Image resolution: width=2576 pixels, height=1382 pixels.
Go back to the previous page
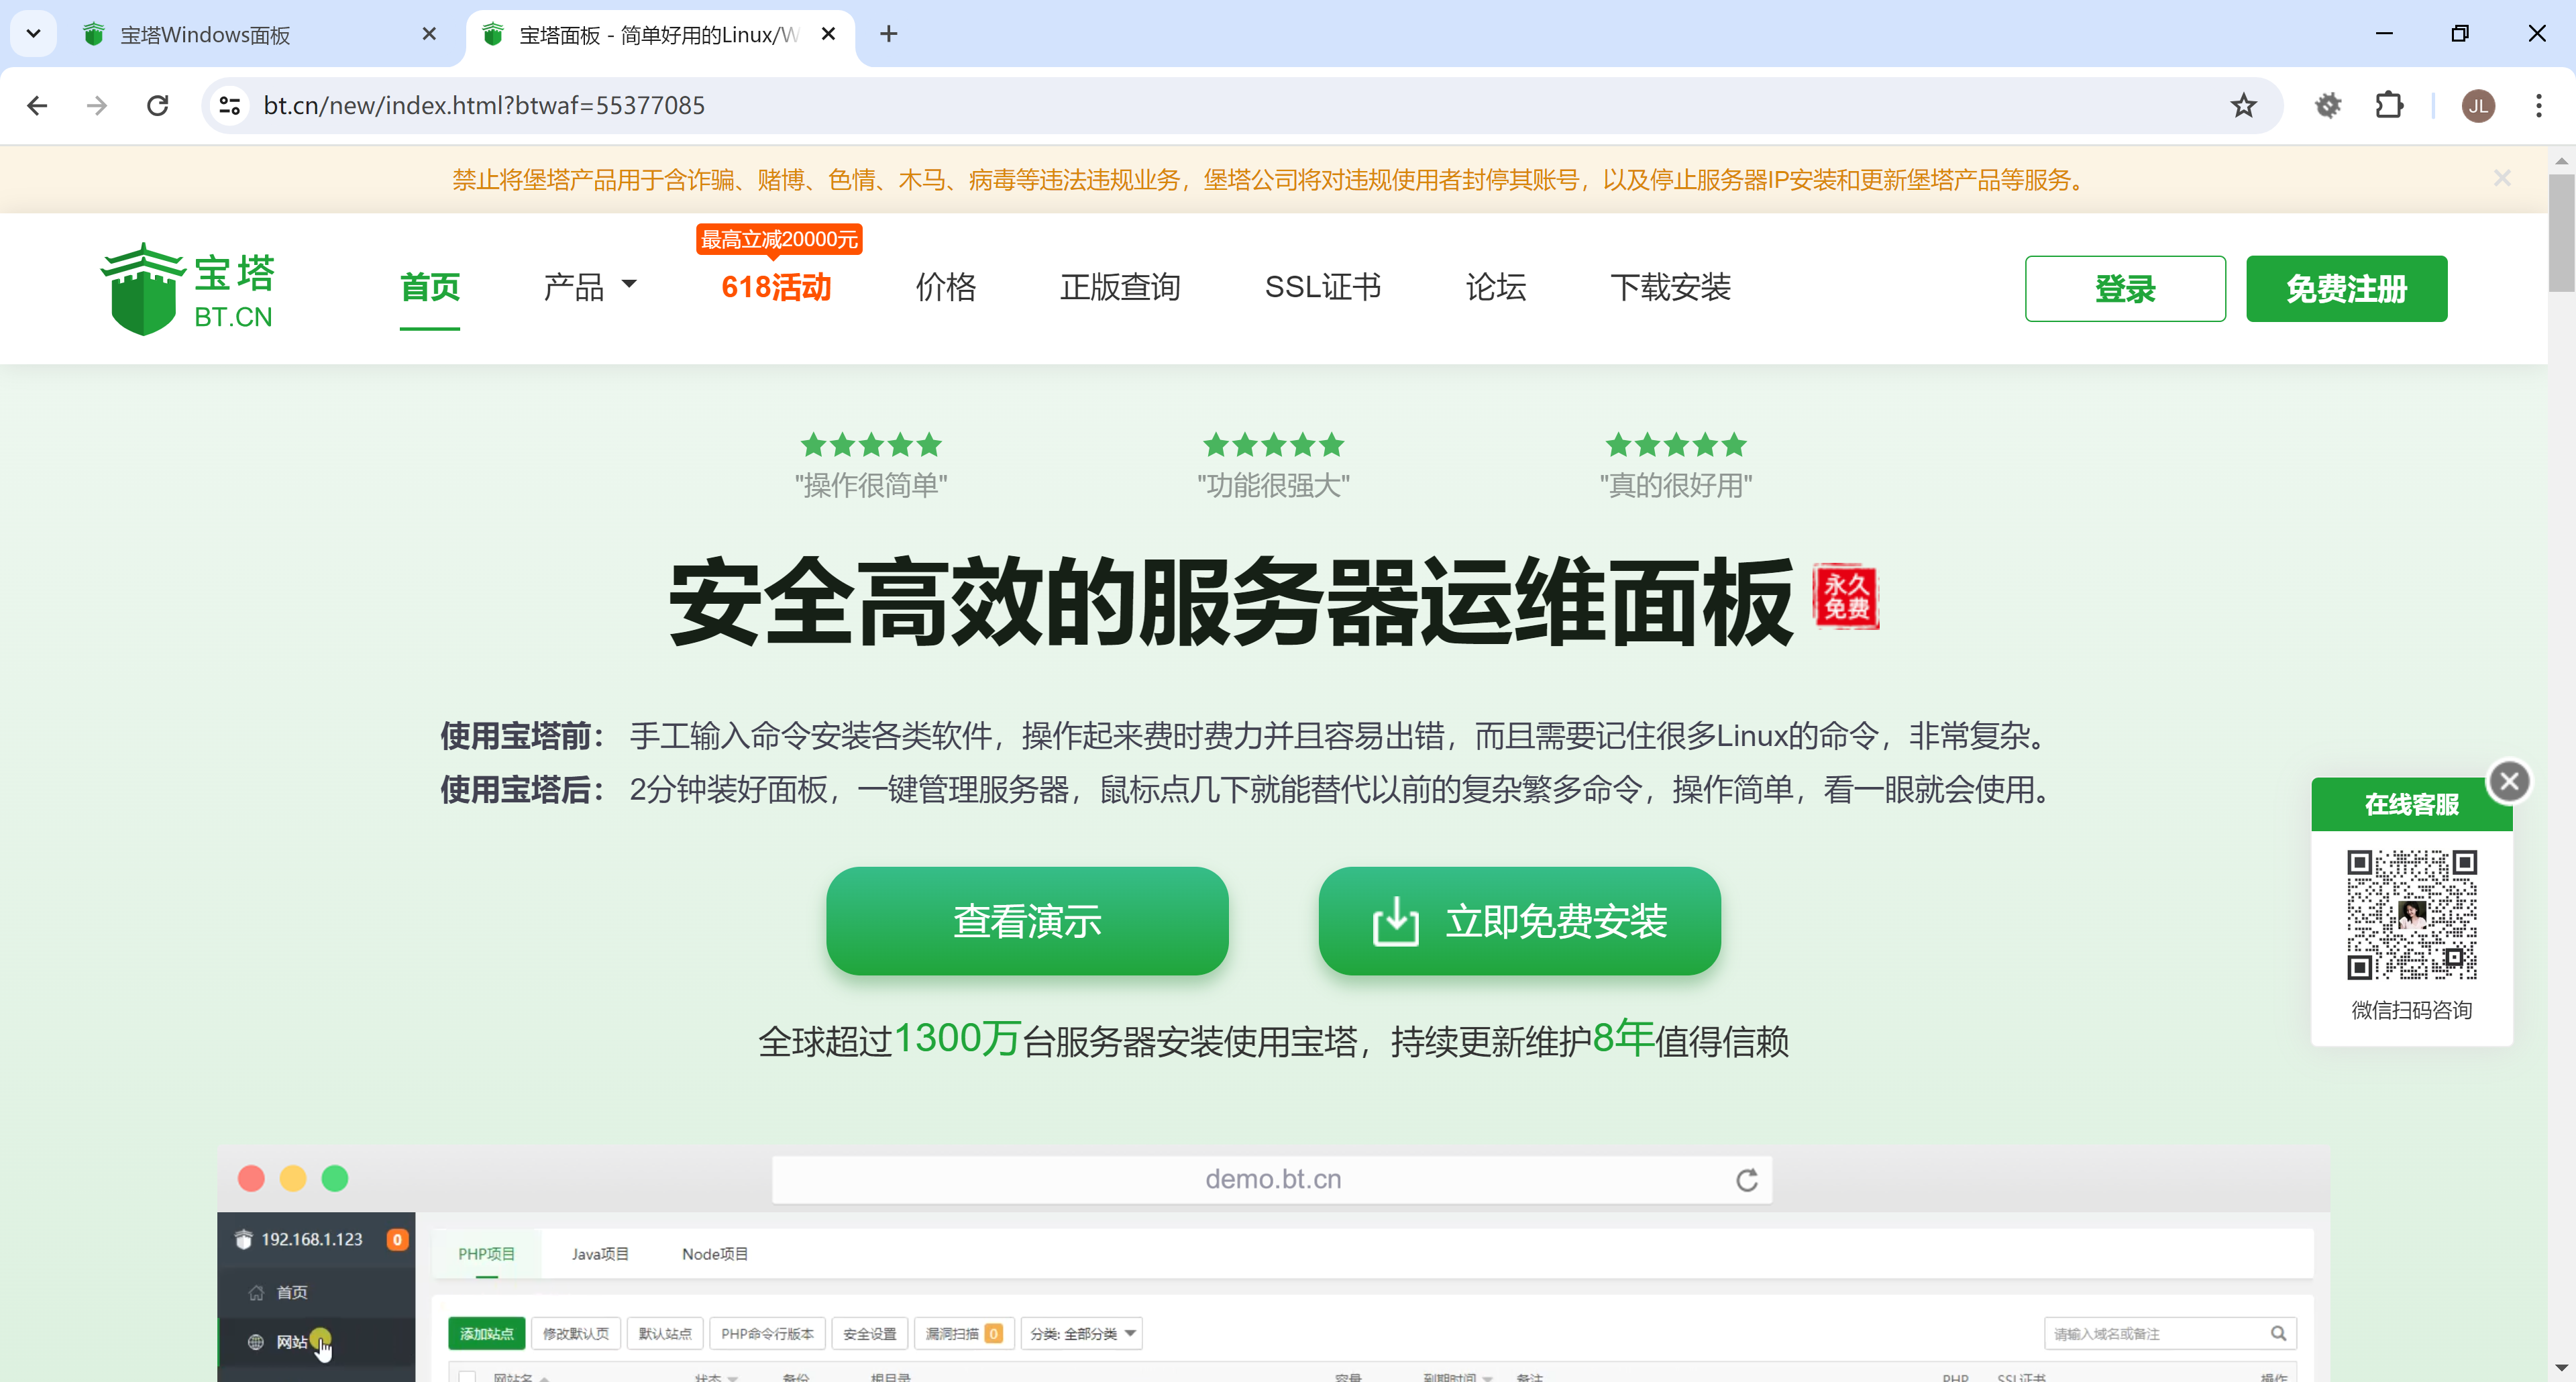[x=37, y=105]
